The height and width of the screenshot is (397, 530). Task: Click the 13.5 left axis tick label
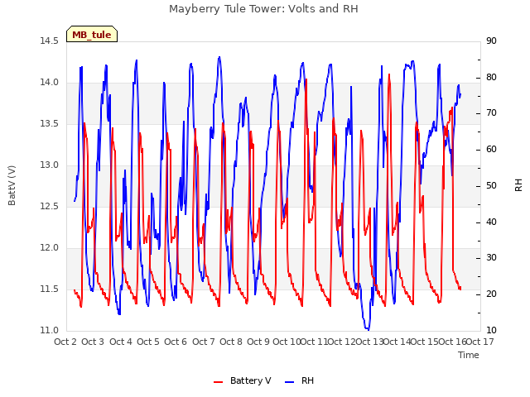[50, 124]
